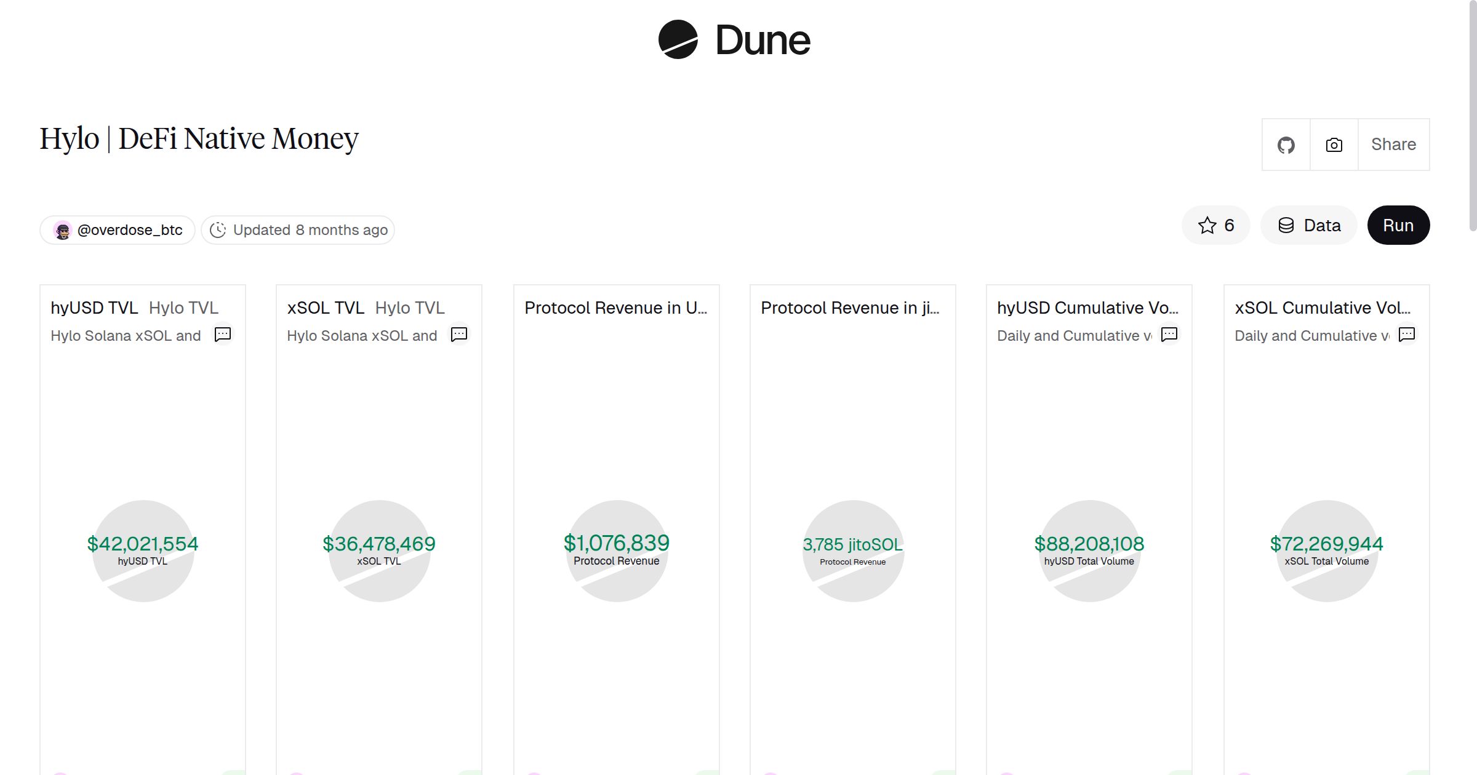Open comments on the xSOL TVL widget
Screen dimensions: 1477x775
pos(459,334)
